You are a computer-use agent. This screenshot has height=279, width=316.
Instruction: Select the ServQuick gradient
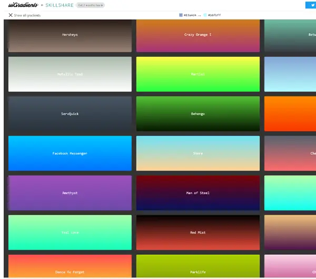tap(70, 114)
